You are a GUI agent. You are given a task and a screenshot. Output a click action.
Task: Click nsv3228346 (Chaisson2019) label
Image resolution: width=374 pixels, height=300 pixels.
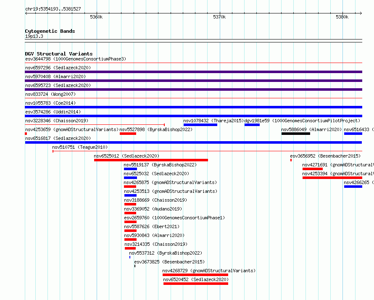pos(57,121)
